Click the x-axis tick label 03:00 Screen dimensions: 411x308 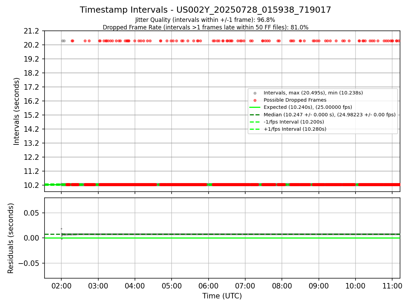(98, 286)
